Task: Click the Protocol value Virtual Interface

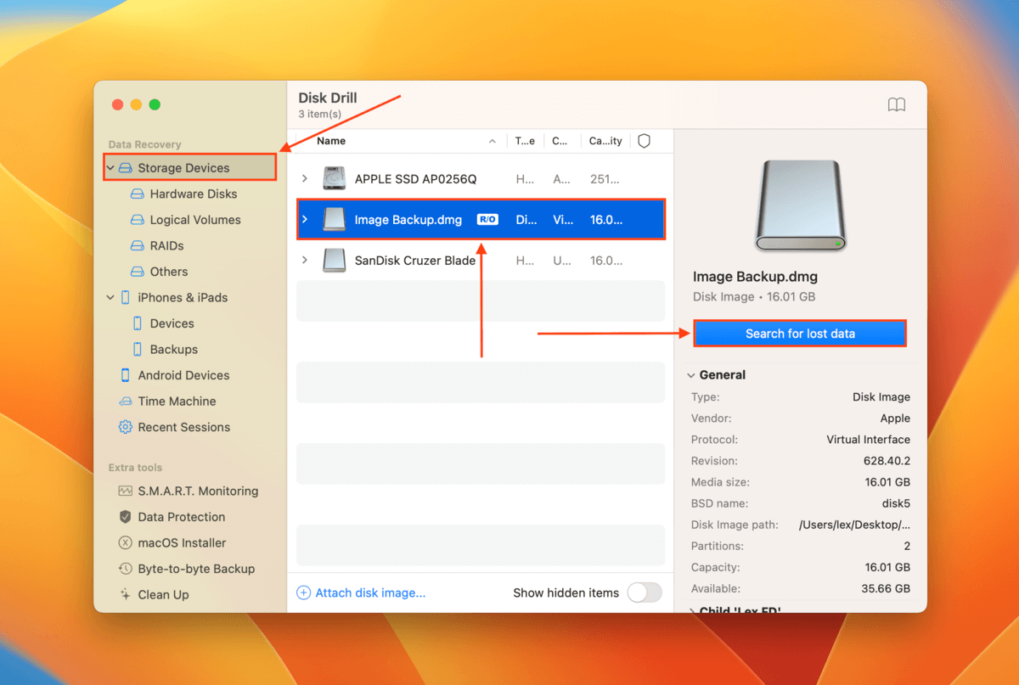Action: point(868,440)
